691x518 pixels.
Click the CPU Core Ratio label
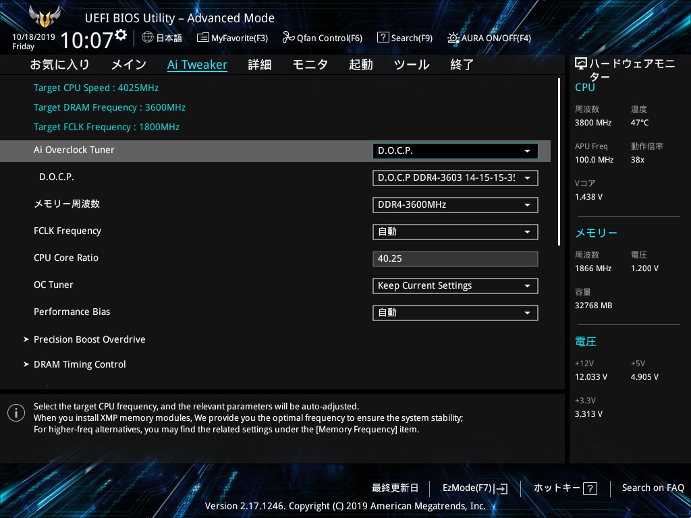tap(66, 258)
